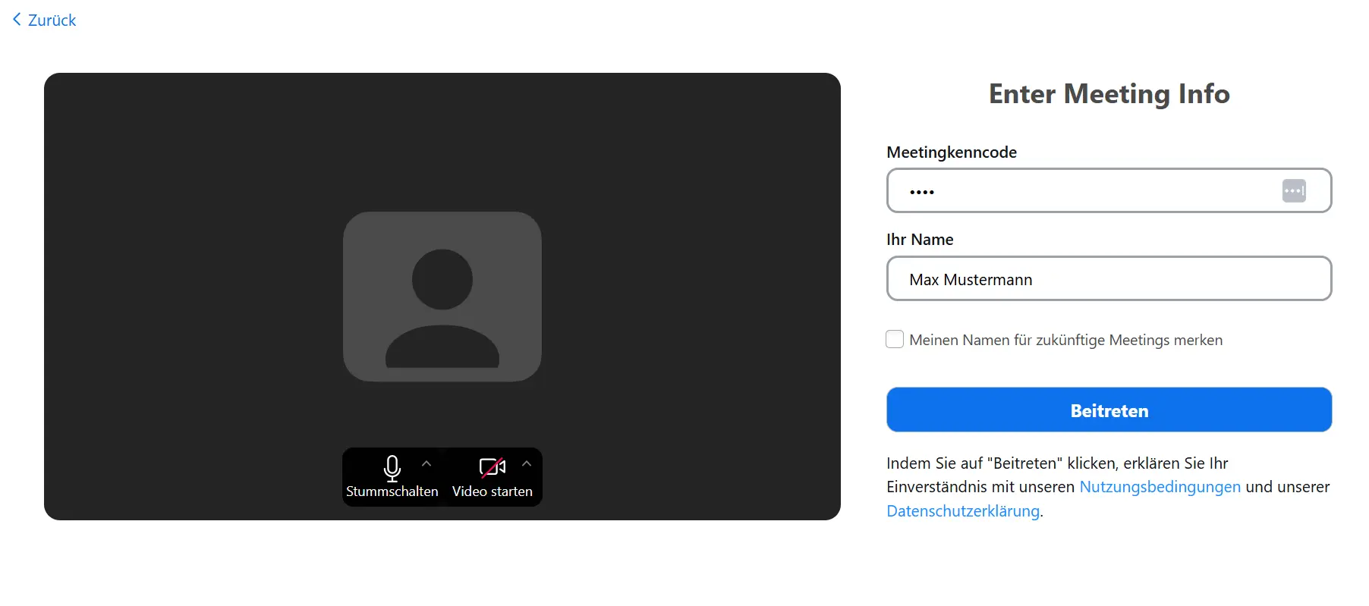Click the password manager icon in Meetingkenncode field
1369x606 pixels.
(1293, 190)
